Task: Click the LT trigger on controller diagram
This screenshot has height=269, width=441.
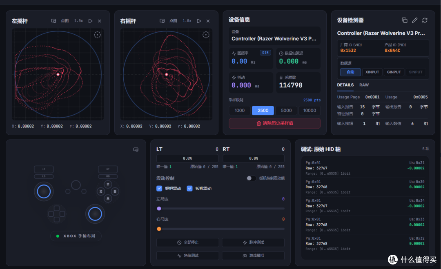Action: 44,169
